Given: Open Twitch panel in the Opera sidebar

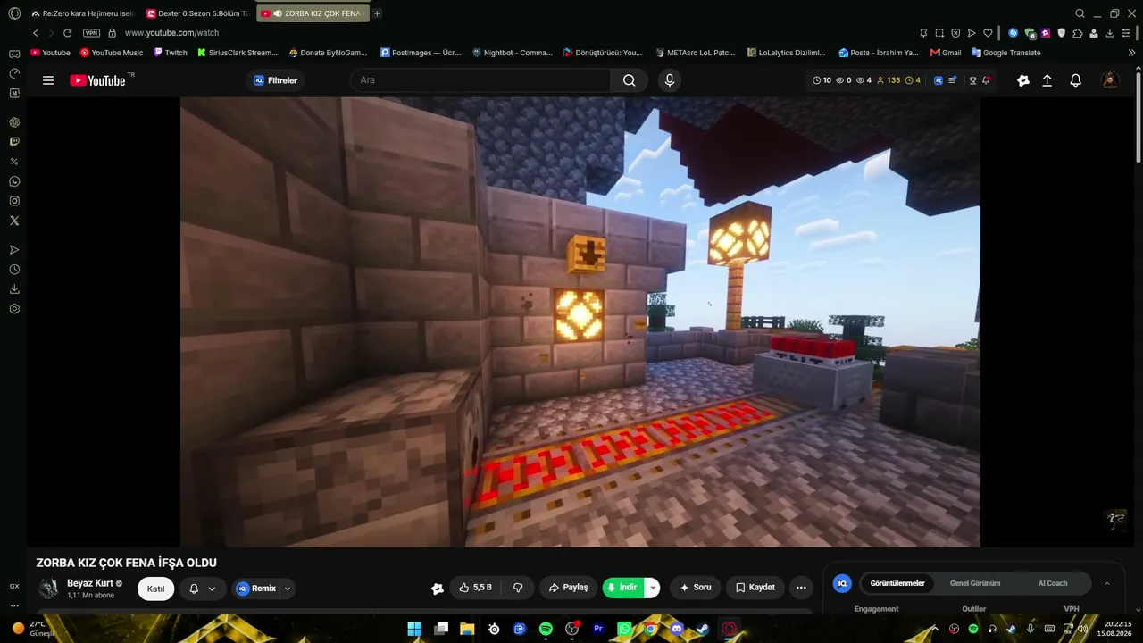Looking at the screenshot, I should [x=14, y=142].
